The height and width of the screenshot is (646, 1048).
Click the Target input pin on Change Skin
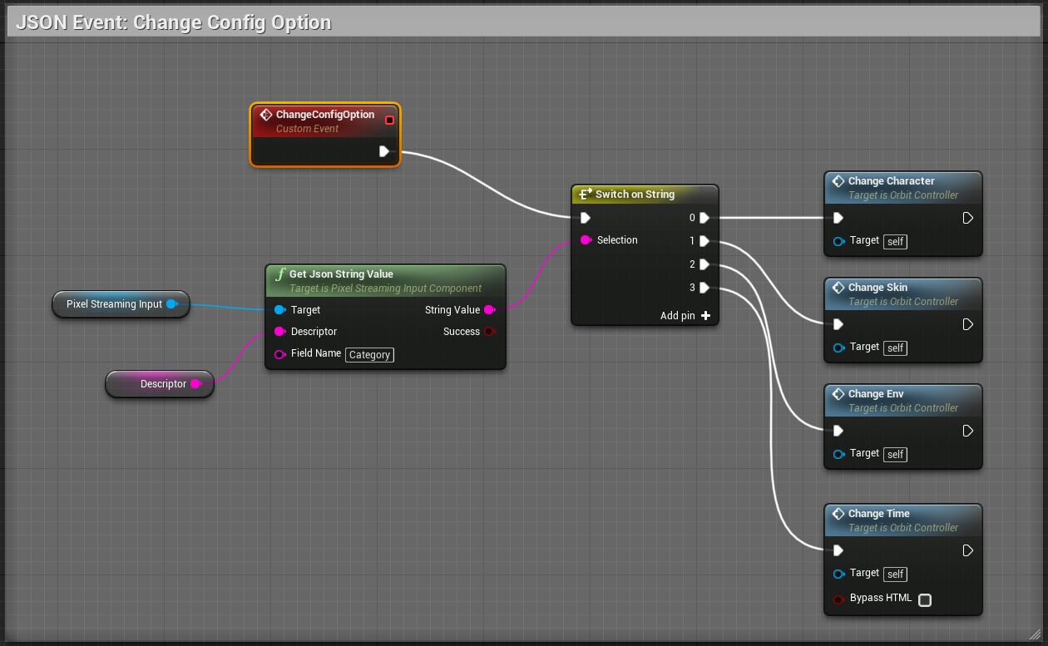pyautogui.click(x=837, y=348)
